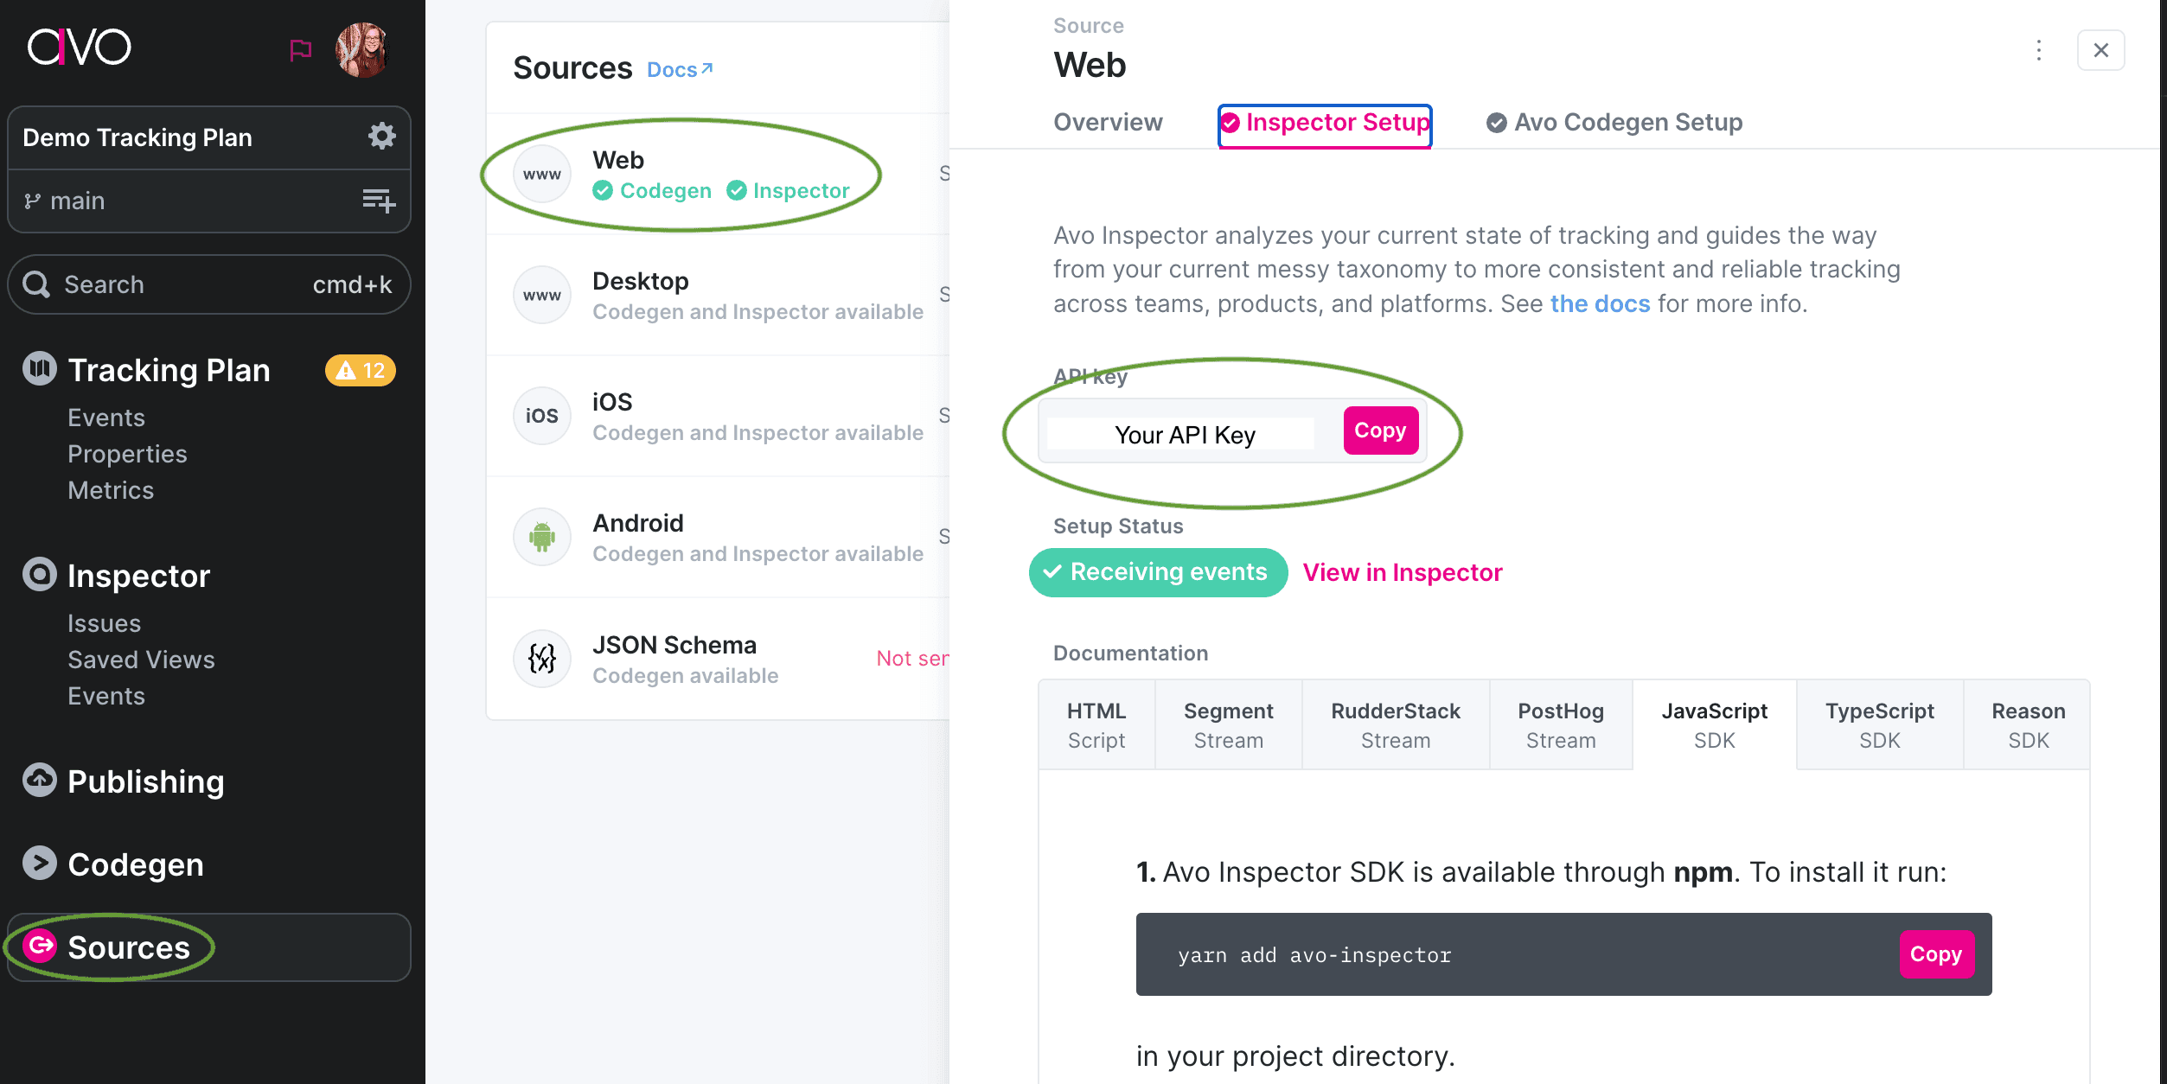Copy the API key
2167x1084 pixels.
coord(1379,430)
